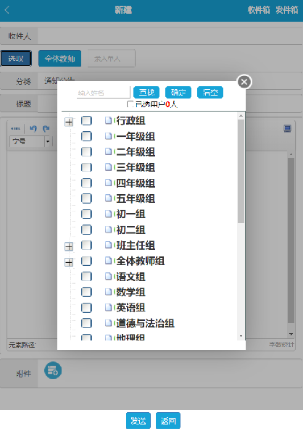The width and height of the screenshot is (303, 431).
Task: Toggle HTML source mode in editor
Action: pyautogui.click(x=15, y=128)
